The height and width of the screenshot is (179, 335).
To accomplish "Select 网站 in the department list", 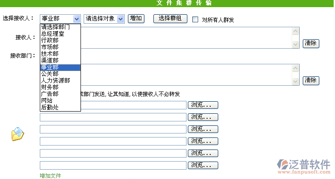I will click(x=60, y=100).
